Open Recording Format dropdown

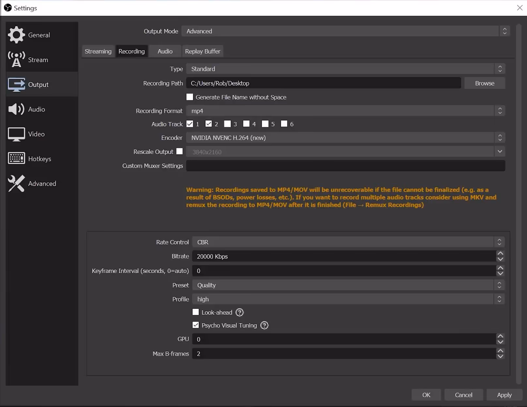pyautogui.click(x=346, y=111)
